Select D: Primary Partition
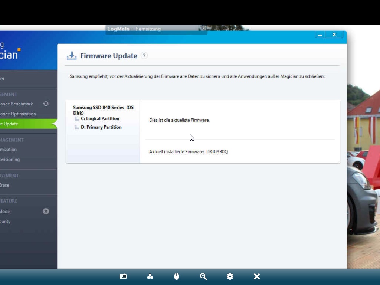Image resolution: width=380 pixels, height=285 pixels. [x=101, y=127]
